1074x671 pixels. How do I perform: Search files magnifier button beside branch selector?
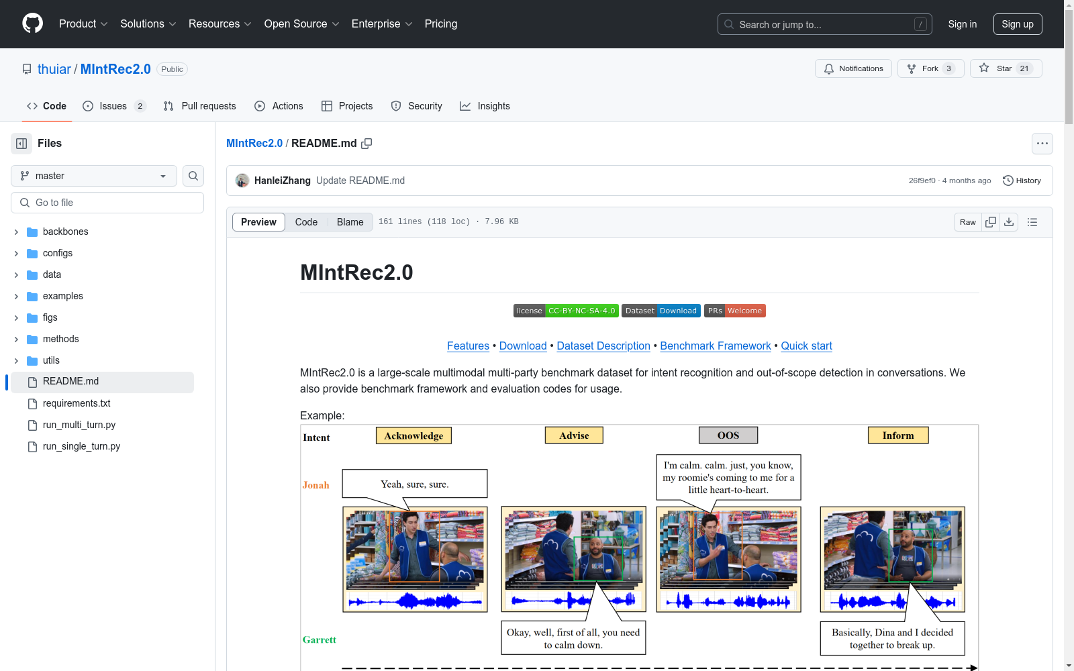coord(193,176)
